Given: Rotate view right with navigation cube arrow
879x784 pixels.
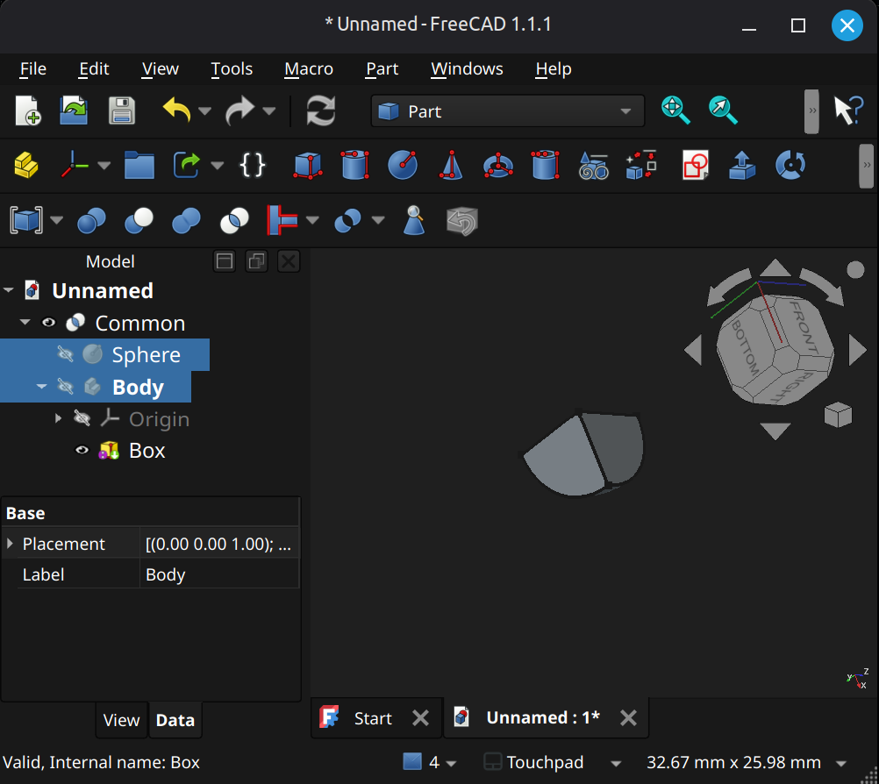Looking at the screenshot, I should point(857,350).
